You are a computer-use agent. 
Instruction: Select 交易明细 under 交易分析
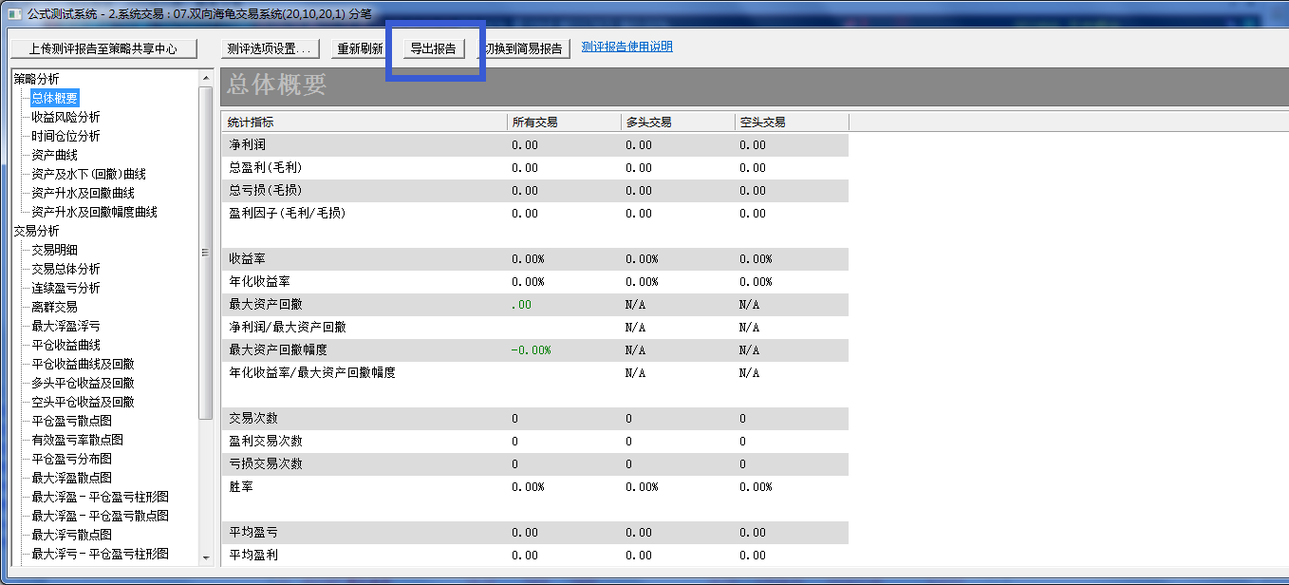coord(54,250)
